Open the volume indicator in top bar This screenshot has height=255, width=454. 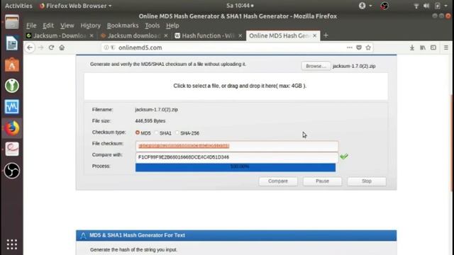[x=426, y=6]
